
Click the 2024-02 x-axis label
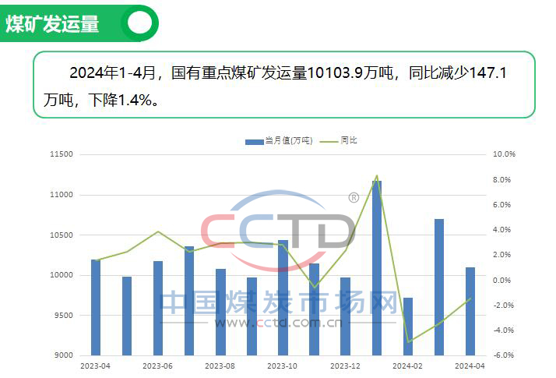pos(407,366)
